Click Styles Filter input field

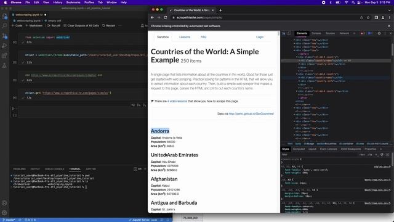(319, 155)
